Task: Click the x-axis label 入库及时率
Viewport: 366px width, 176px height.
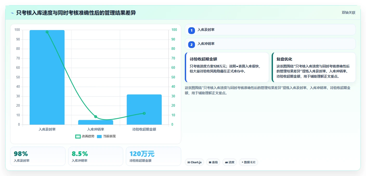Action: 47,129
